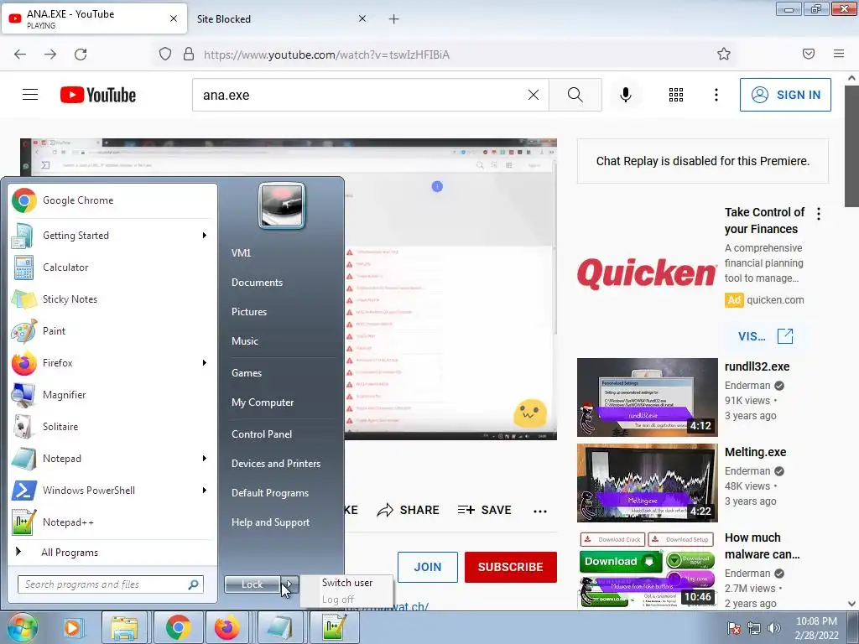
Task: Open the YouTube hamburger guide menu
Action: point(30,95)
